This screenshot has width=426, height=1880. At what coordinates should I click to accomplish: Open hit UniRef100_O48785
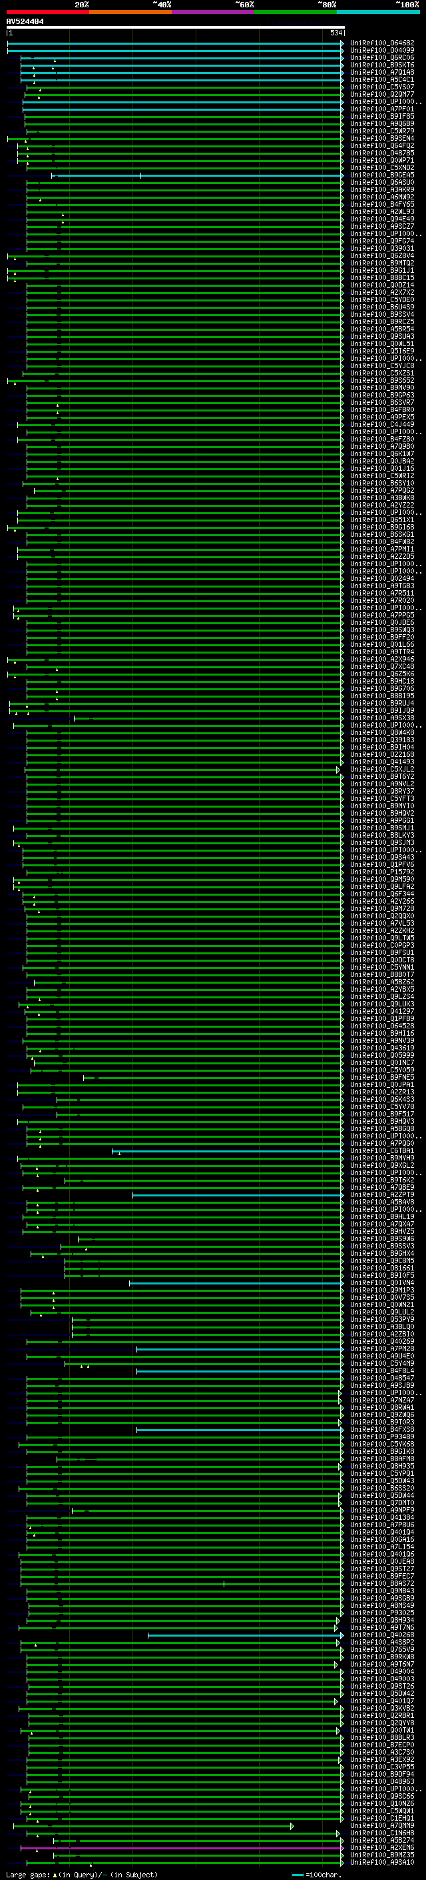(382, 153)
